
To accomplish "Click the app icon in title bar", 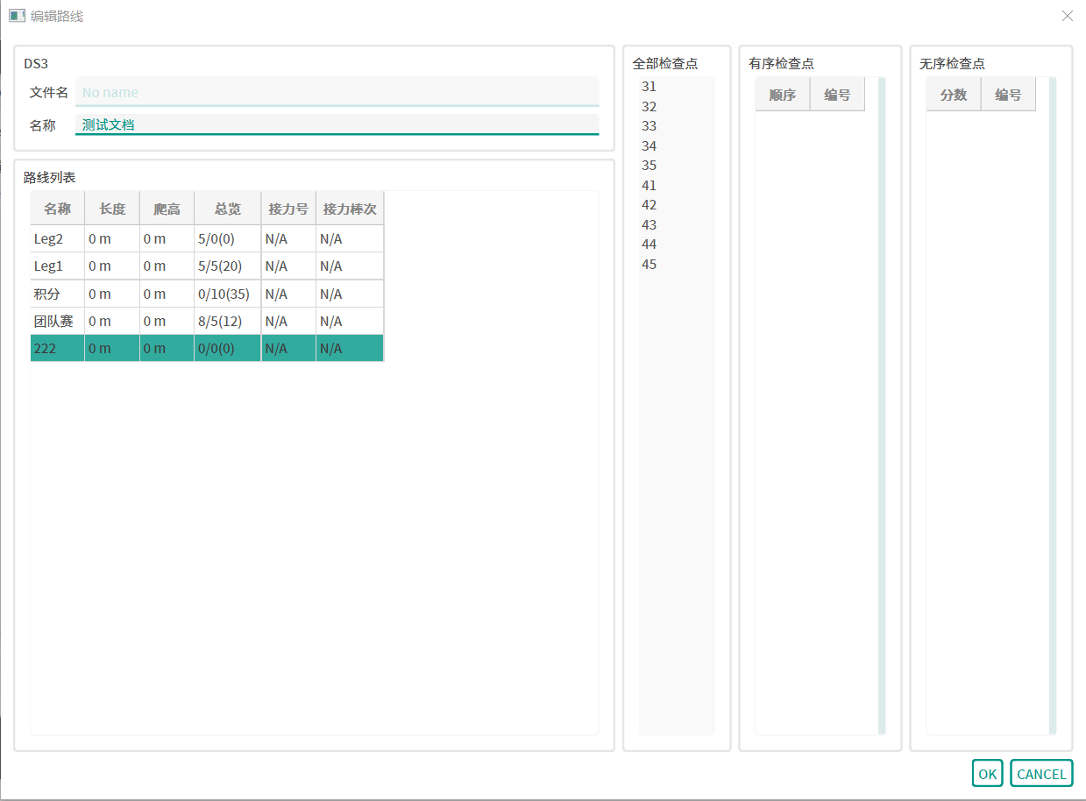I will point(17,16).
